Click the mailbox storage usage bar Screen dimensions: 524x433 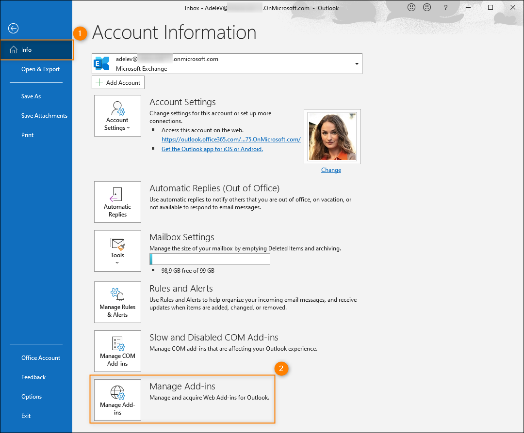210,259
